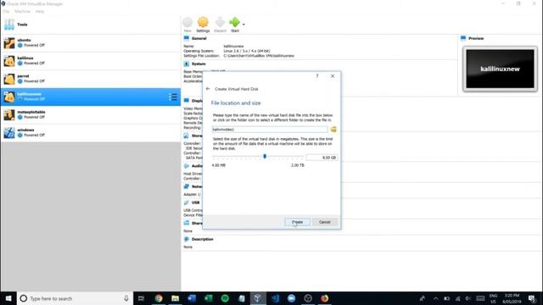Click the USB section icon
The width and height of the screenshot is (543, 305).
187,202
